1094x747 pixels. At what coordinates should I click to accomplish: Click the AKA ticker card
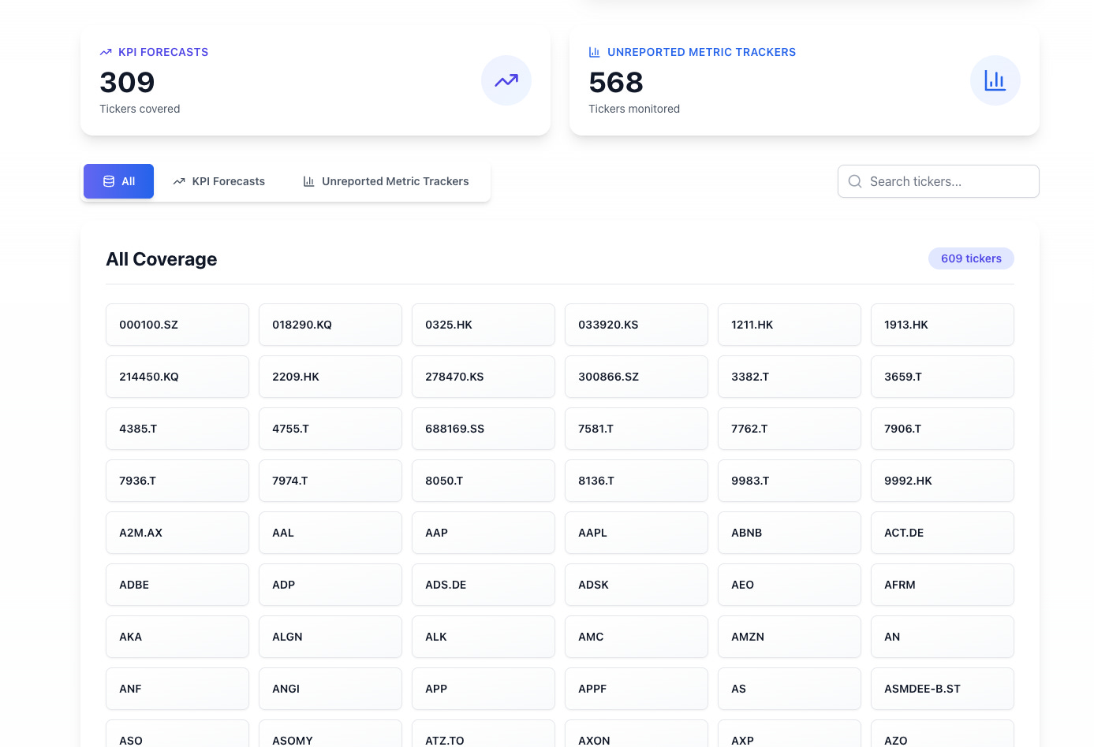[177, 637]
